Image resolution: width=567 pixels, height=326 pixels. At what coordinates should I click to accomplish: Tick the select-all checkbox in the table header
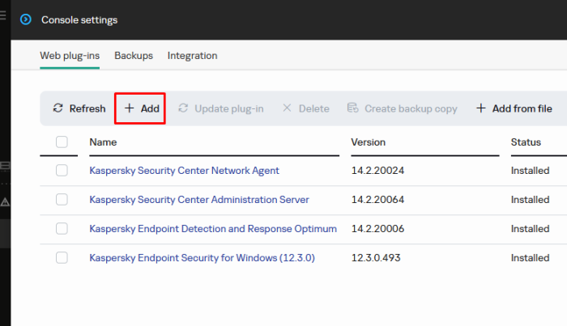[x=62, y=142]
